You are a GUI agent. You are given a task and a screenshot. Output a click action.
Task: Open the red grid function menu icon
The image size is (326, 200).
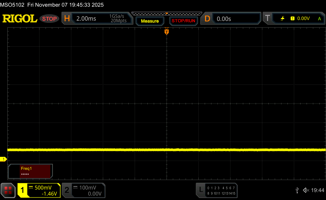(8, 190)
